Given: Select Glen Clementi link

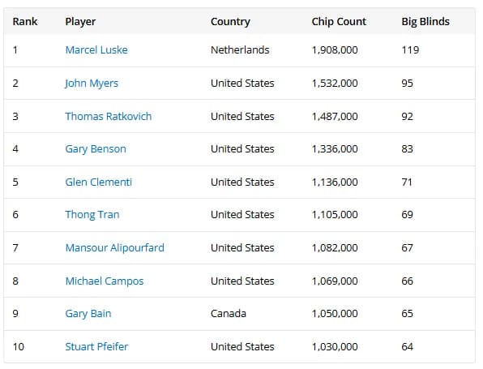Looking at the screenshot, I should 99,182.
